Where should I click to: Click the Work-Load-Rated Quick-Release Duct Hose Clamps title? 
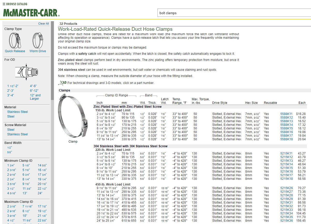point(115,29)
